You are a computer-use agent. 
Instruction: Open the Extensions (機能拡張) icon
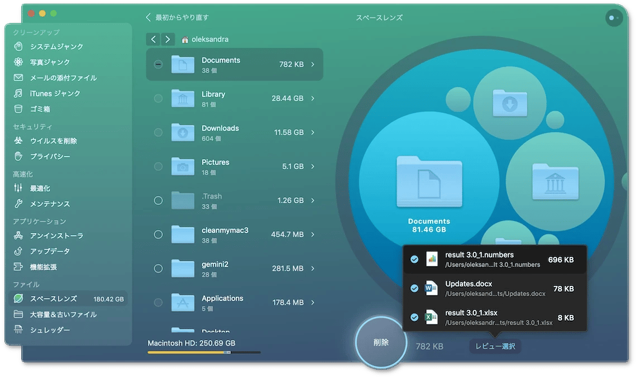pos(18,266)
